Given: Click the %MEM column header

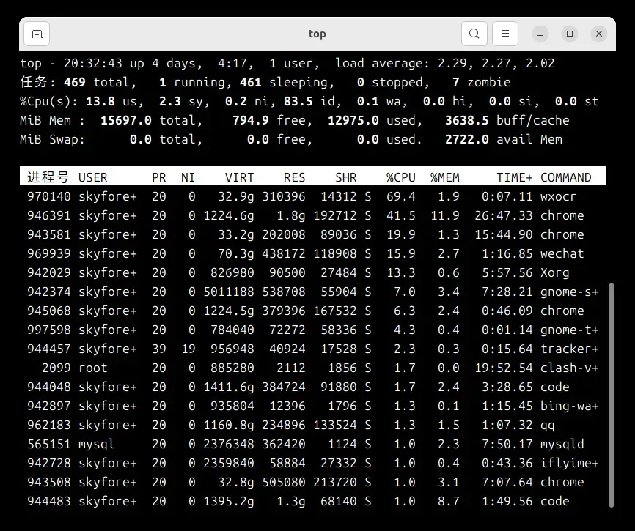Looking at the screenshot, I should pyautogui.click(x=444, y=177).
